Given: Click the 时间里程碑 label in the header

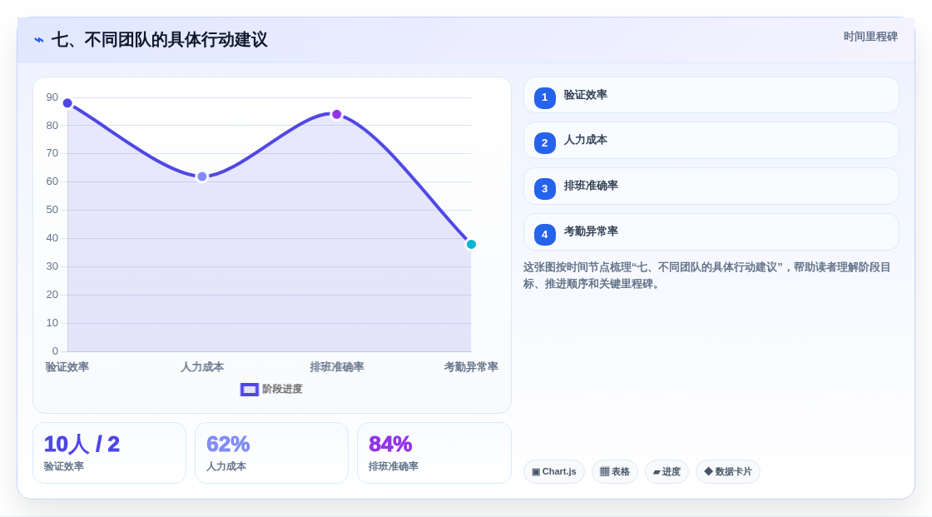Looking at the screenshot, I should [x=870, y=37].
